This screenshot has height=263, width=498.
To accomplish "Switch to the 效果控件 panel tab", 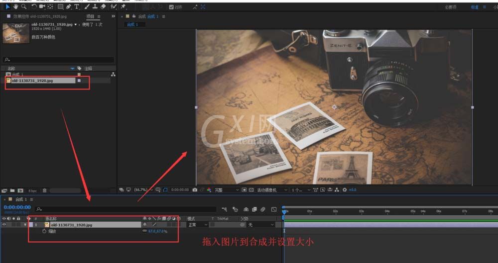I will [40, 16].
